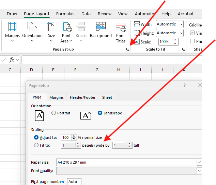Screen dimensions: 216x185
Task: Select the Fit to radio option
Action: click(x=36, y=145)
